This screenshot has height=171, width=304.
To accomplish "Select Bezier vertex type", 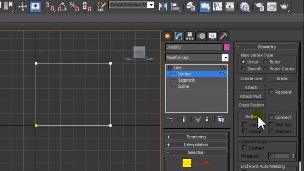I will (265, 62).
